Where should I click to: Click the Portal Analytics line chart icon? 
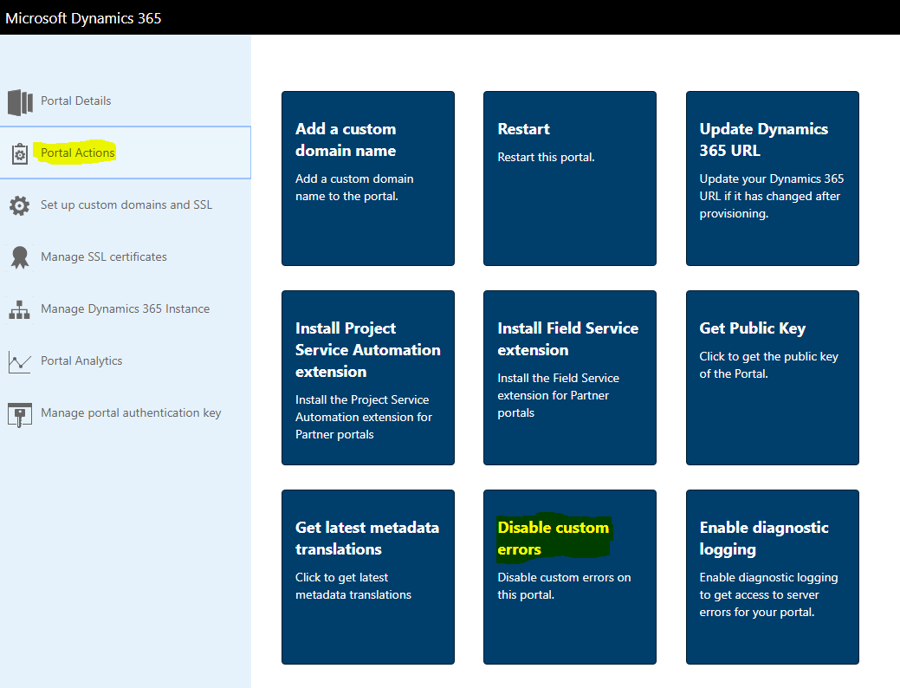tap(20, 362)
